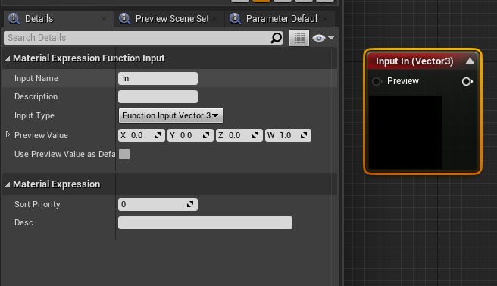Click the Sort Priority value field

[x=158, y=204]
